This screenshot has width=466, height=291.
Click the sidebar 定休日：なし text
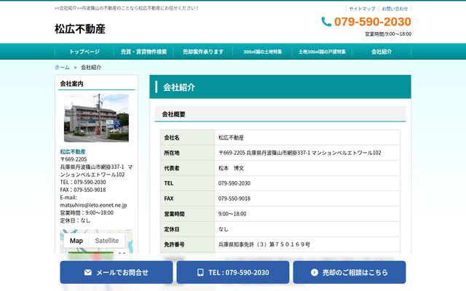click(75, 220)
